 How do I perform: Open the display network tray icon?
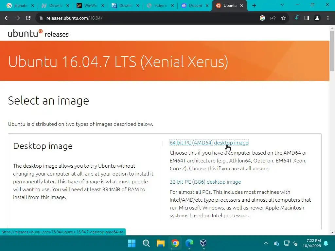[287, 243]
